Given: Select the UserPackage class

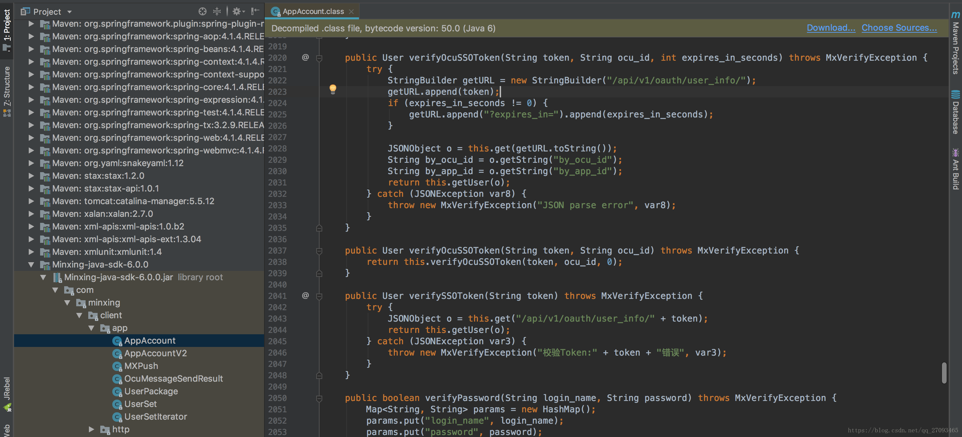Looking at the screenshot, I should click(151, 391).
